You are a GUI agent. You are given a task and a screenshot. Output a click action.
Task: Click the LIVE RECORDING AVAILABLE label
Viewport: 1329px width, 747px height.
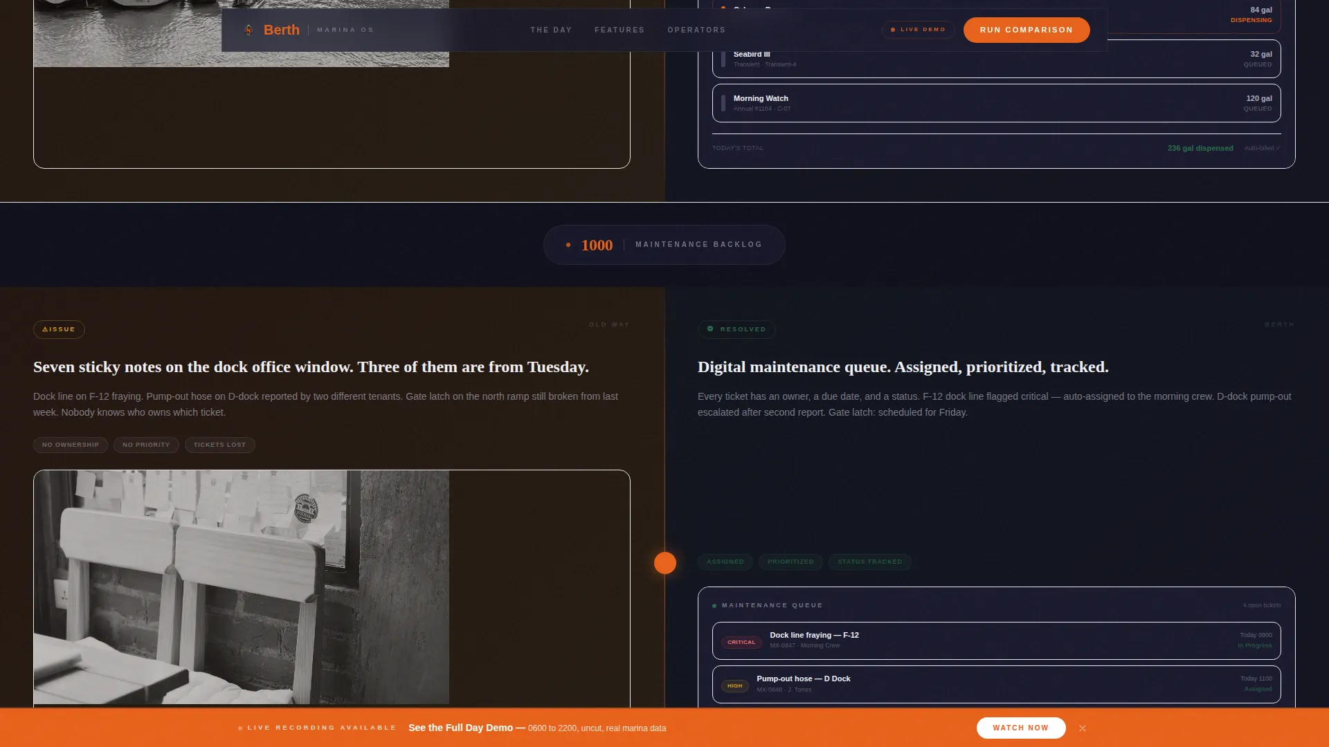pyautogui.click(x=322, y=728)
